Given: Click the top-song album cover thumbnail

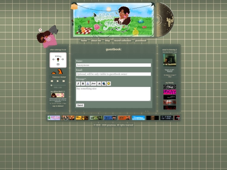Looking at the screenshot, I should pyautogui.click(x=170, y=60).
